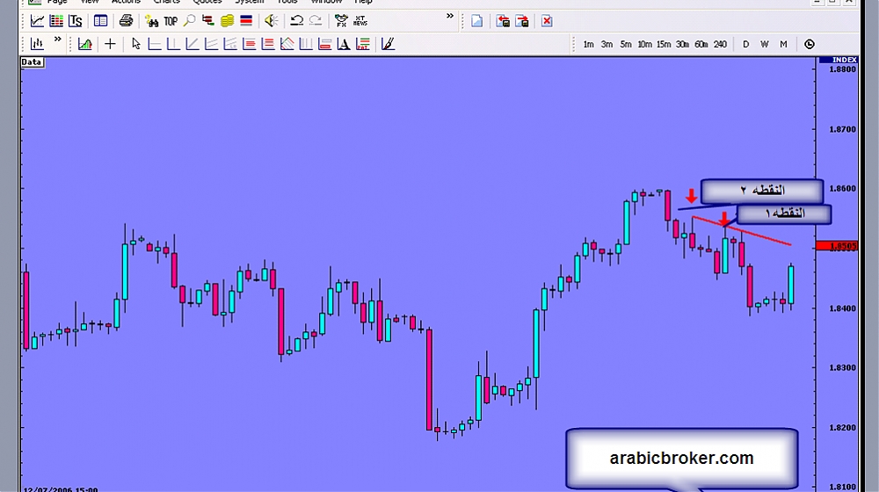879x492 pixels.
Task: Switch chart to 15m timeframe
Action: 664,44
